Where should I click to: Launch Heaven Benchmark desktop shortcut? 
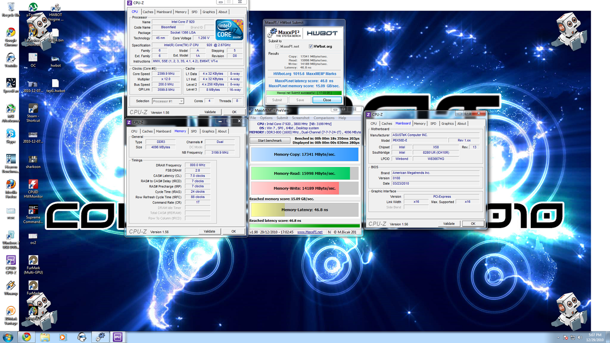point(11,163)
